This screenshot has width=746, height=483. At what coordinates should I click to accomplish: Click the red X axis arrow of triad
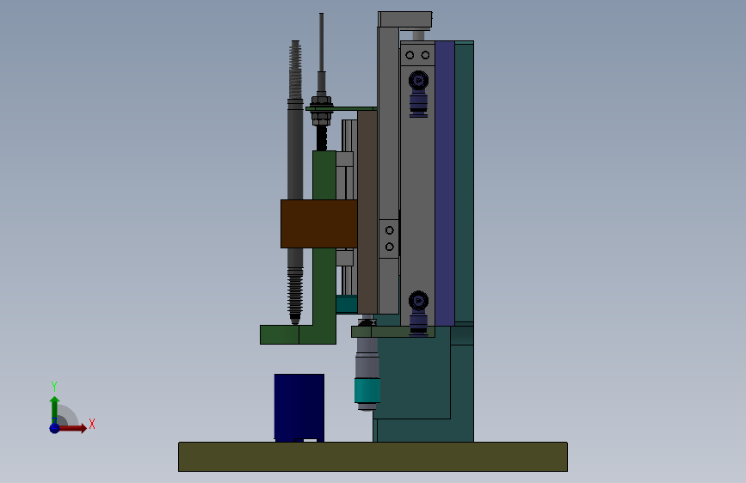[73, 428]
